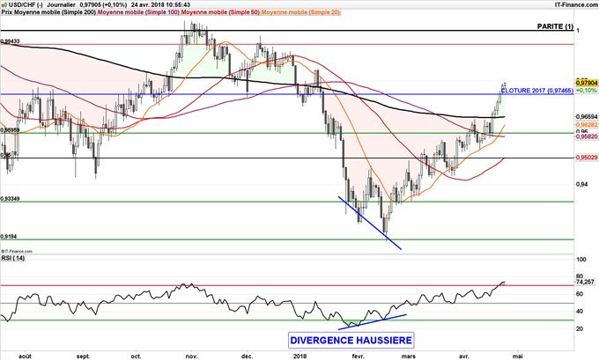Screen dimensions: 599x360
Task: Click the 0,95820 purple average value
Action: (587, 136)
